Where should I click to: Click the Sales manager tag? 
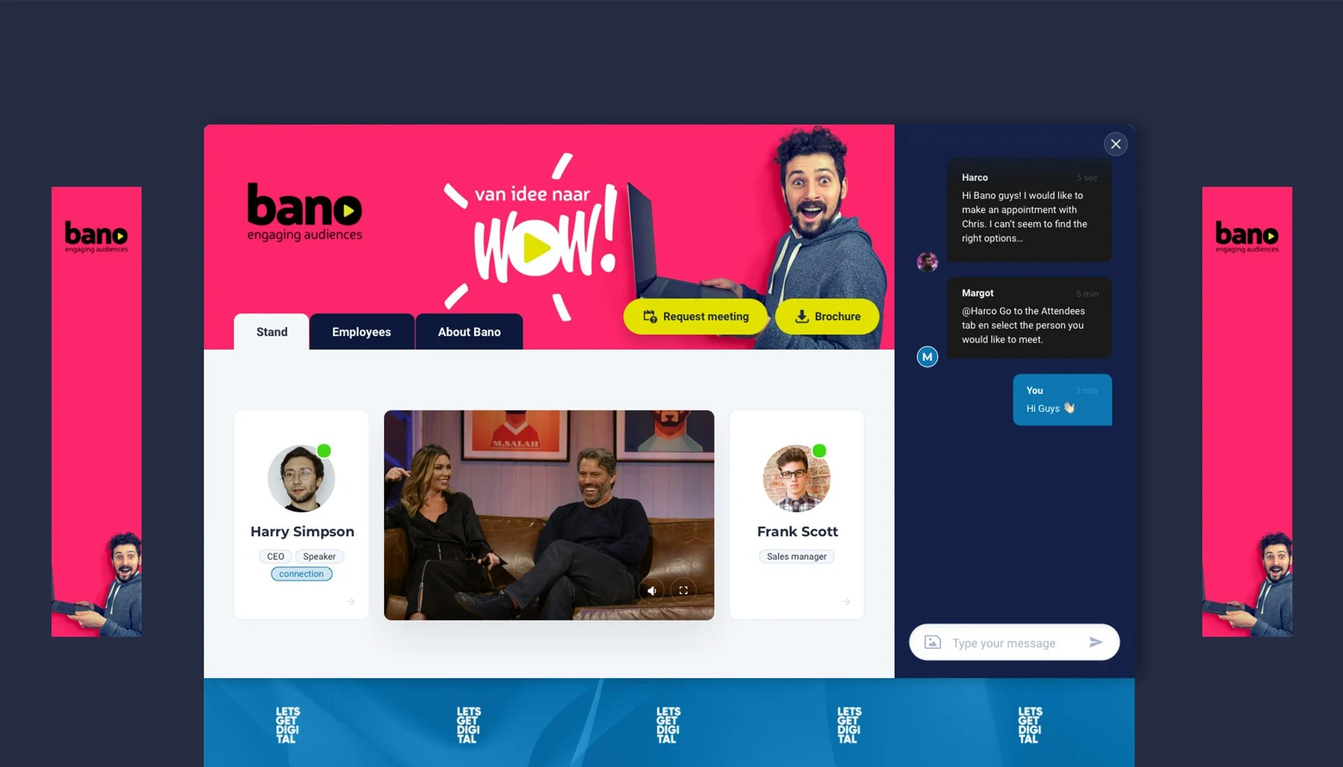click(797, 557)
